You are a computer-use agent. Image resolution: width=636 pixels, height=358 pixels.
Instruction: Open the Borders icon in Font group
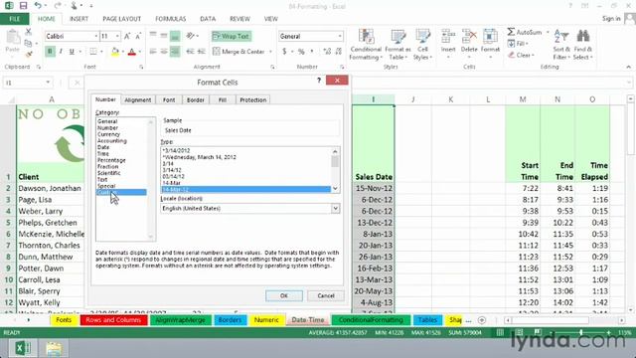93,52
